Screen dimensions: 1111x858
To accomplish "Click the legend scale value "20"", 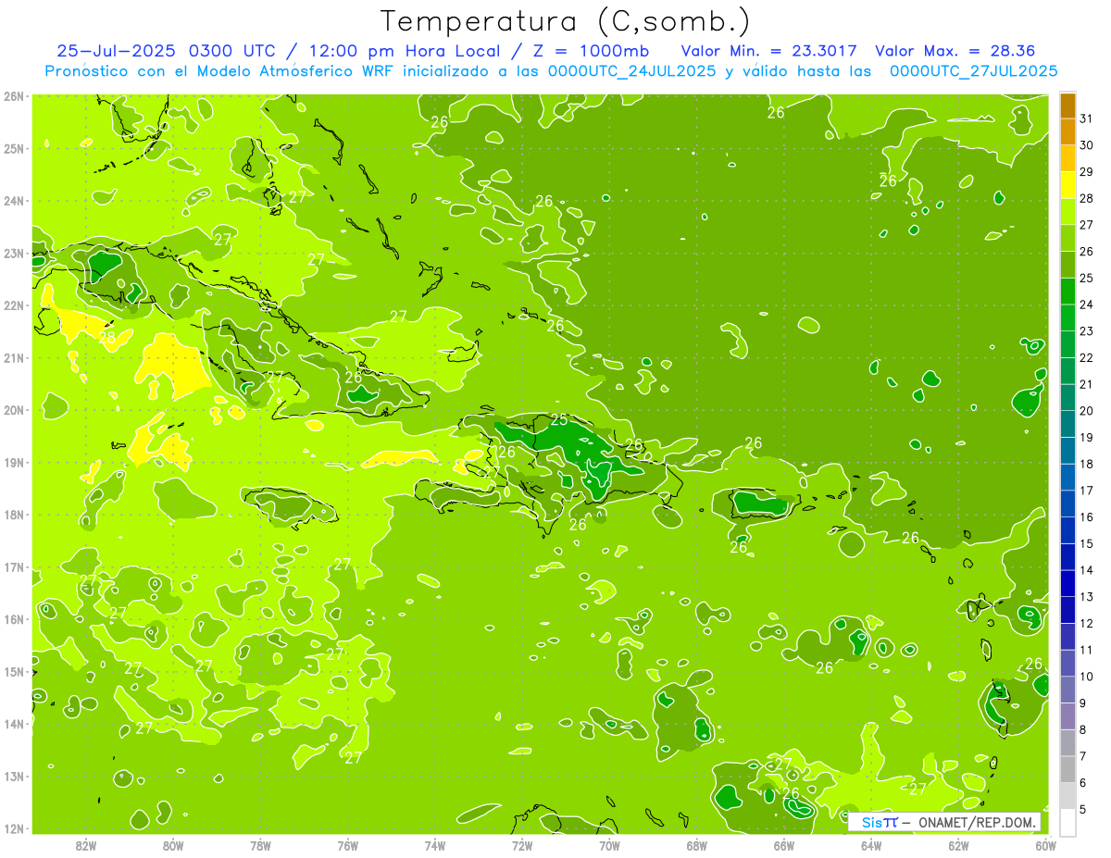I will [1087, 411].
